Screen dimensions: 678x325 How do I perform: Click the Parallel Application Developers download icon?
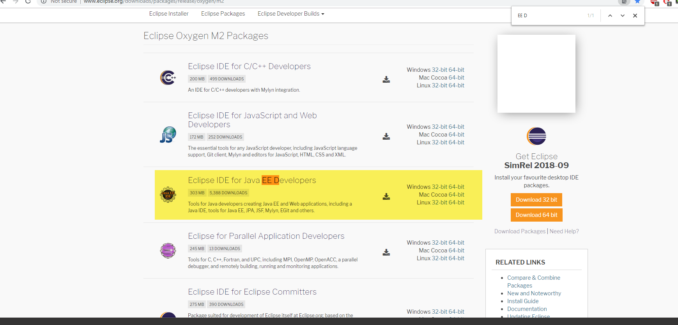(386, 252)
